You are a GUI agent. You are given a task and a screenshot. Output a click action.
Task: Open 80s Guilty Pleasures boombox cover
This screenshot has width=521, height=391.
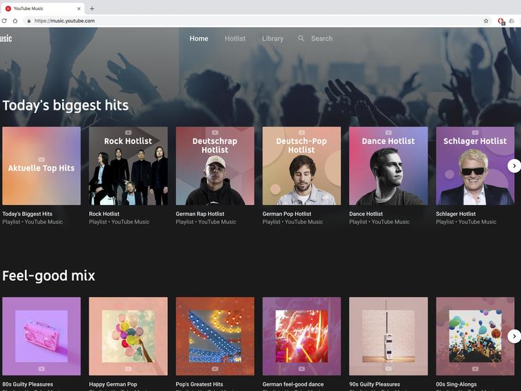coord(41,336)
